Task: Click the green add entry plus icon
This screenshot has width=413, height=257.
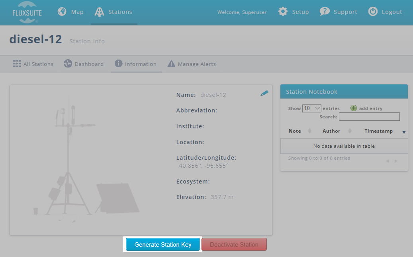Action: tap(354, 108)
